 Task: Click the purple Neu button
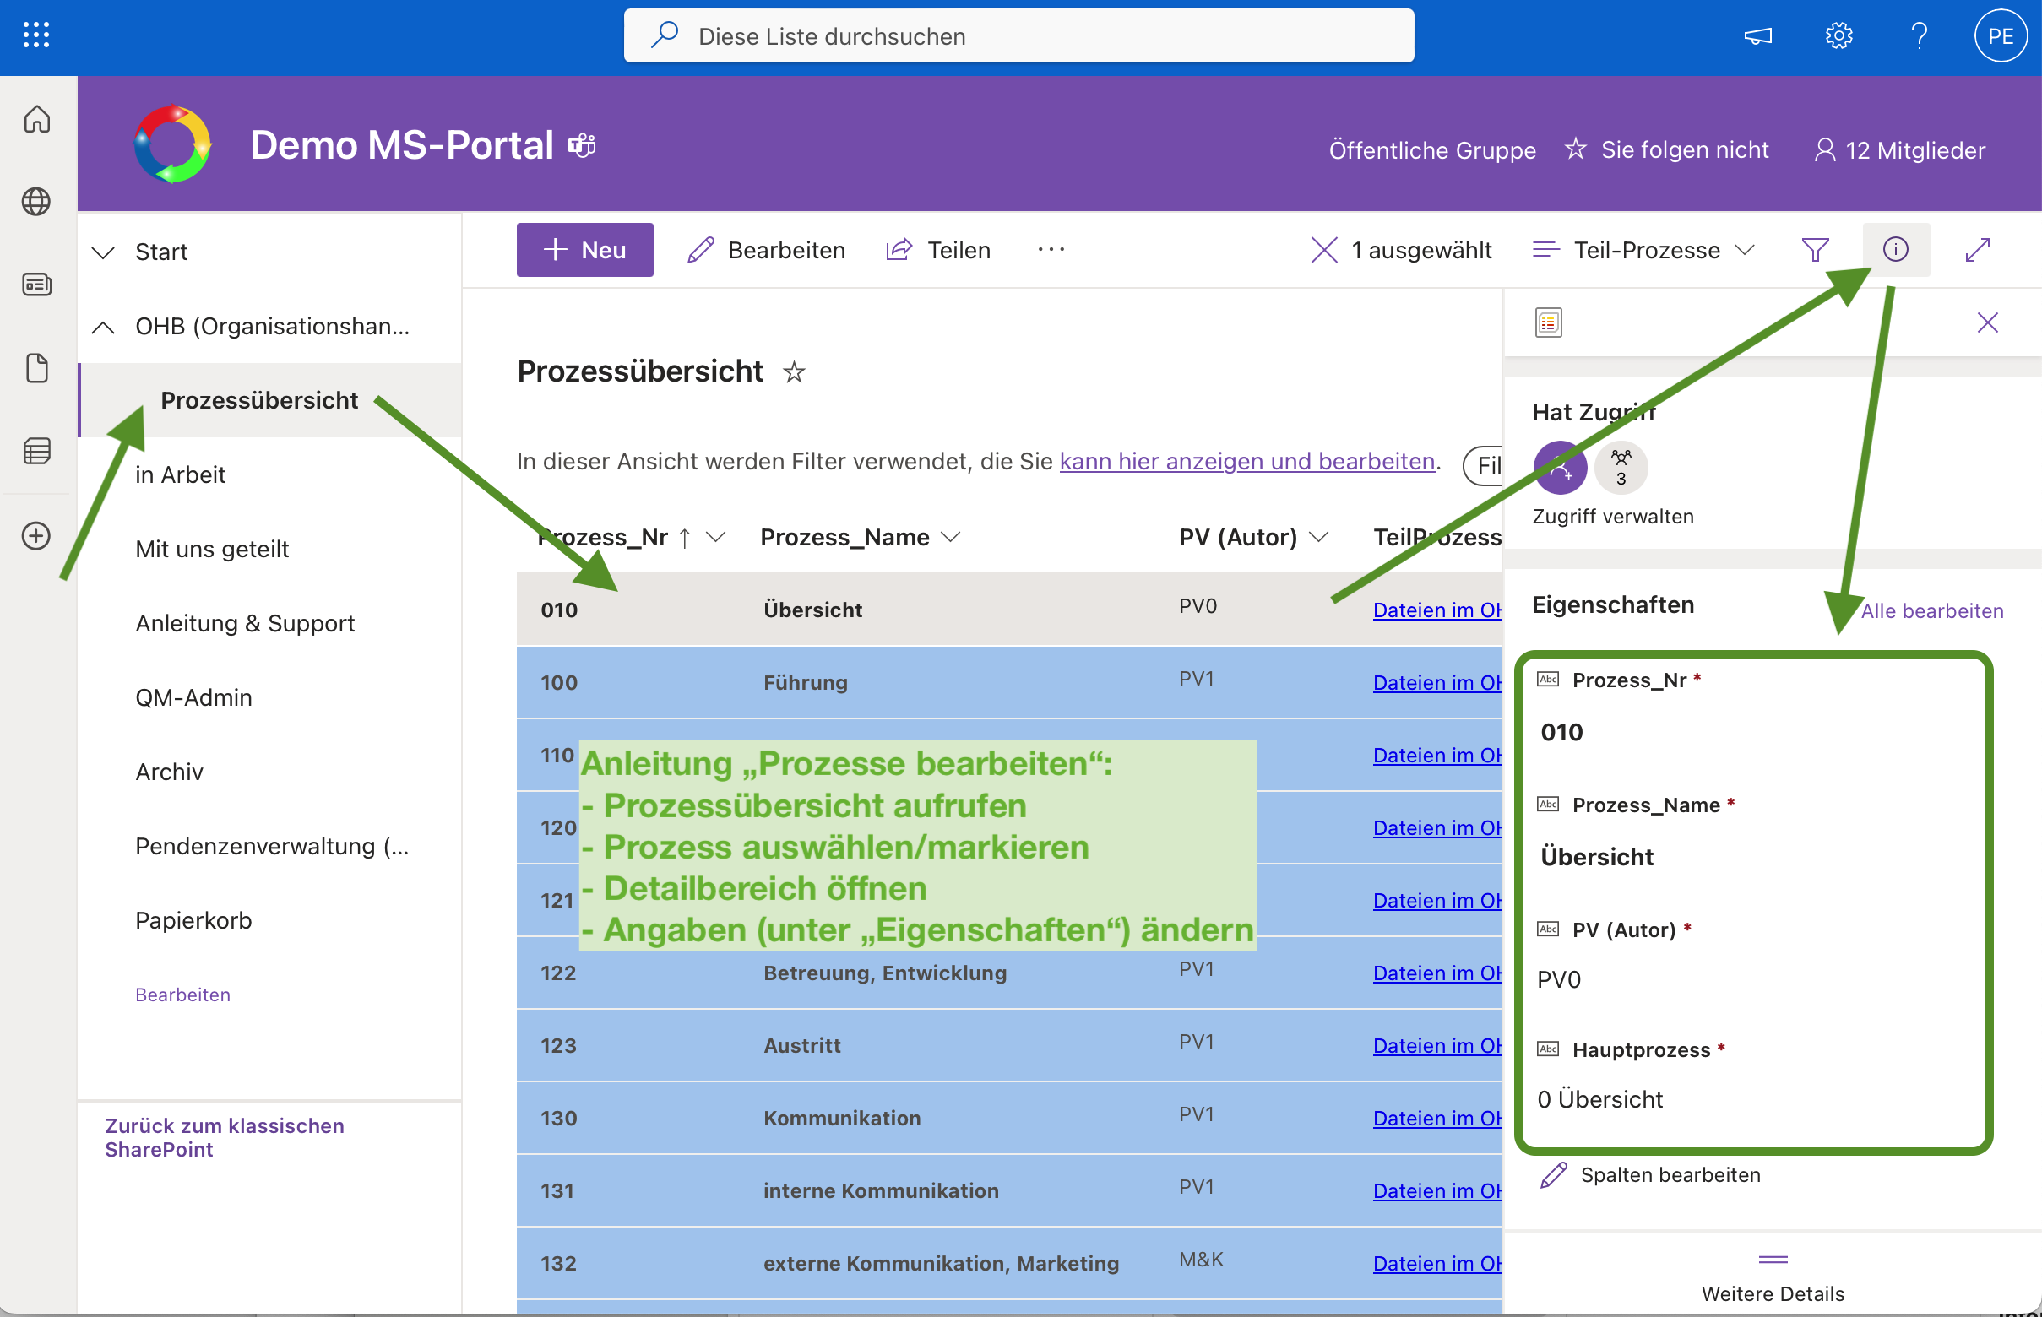coord(584,250)
